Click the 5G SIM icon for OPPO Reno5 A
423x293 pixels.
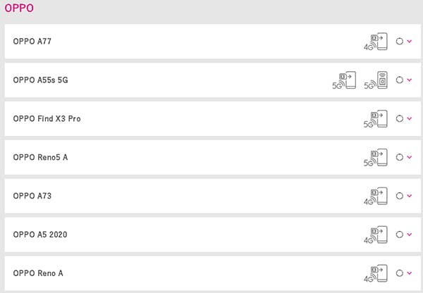click(x=376, y=157)
